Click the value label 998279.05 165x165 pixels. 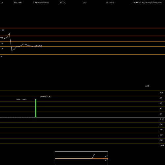click(21, 100)
